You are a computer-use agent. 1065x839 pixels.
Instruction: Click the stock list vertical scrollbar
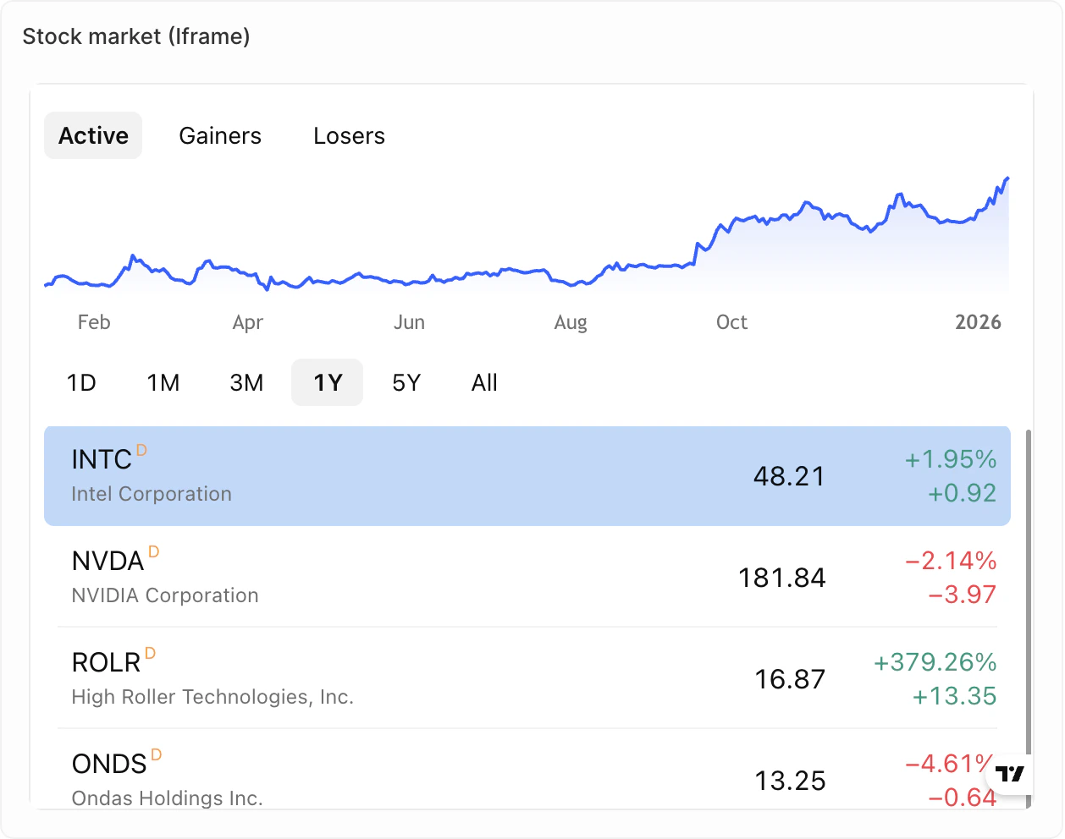coord(1029,617)
